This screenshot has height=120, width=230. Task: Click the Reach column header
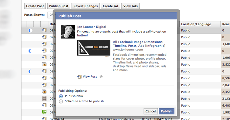tap(226, 24)
